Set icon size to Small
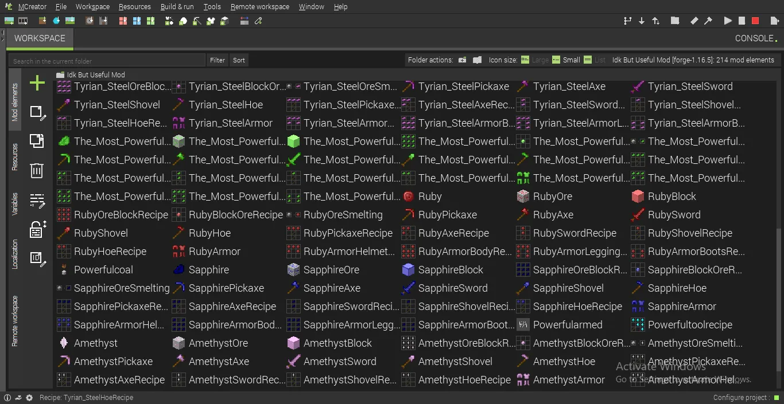The image size is (784, 404). [566, 60]
